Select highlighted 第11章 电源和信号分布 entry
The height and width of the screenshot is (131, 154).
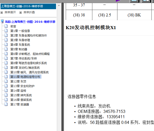[x=25, y=77]
